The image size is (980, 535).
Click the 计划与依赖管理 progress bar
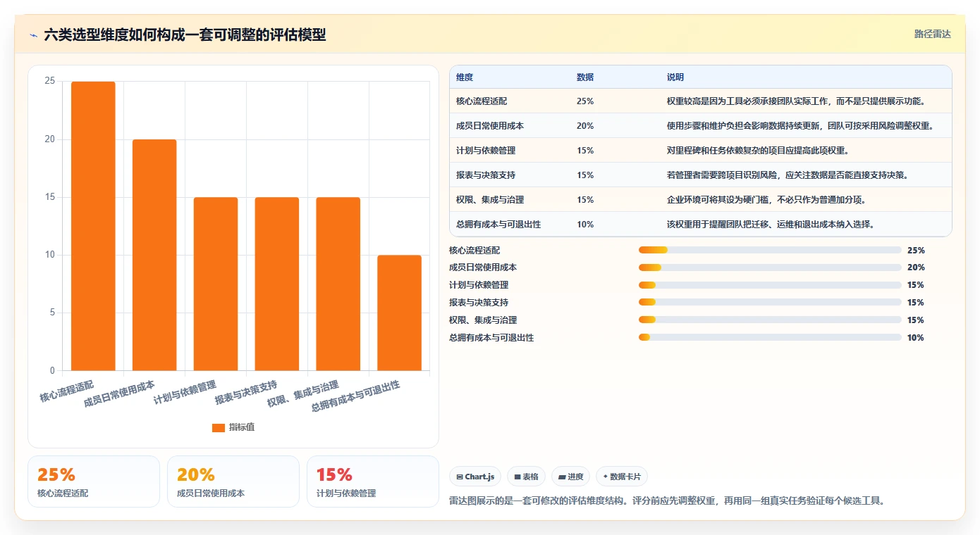[770, 285]
